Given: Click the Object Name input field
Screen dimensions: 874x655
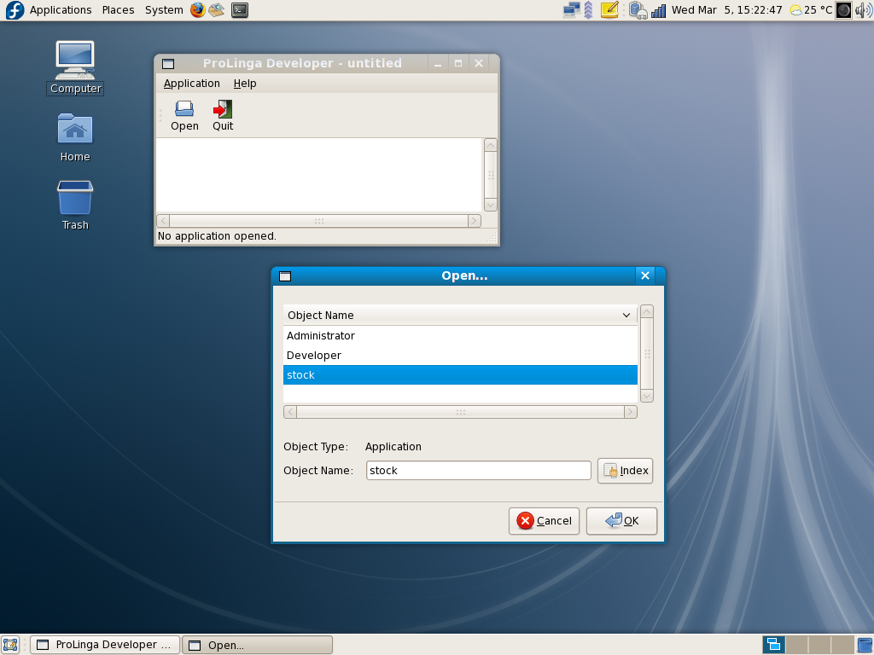Looking at the screenshot, I should 478,471.
